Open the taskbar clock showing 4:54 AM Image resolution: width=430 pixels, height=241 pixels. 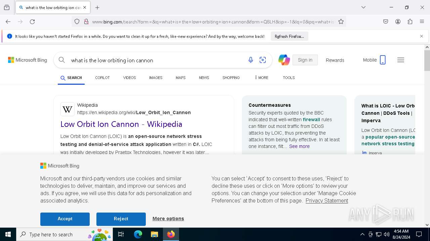pyautogui.click(x=401, y=234)
